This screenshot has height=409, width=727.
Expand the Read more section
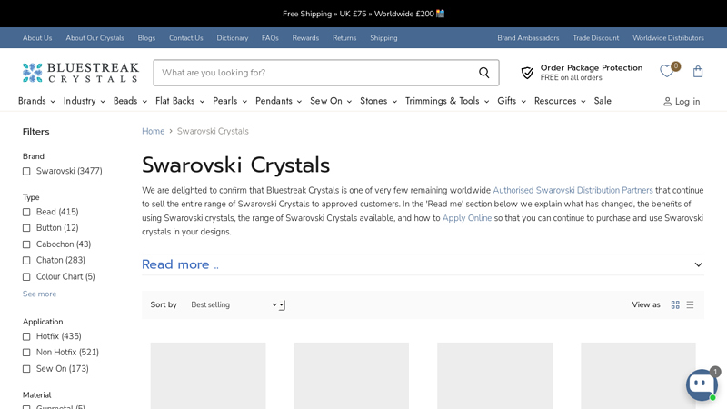pyautogui.click(x=423, y=264)
